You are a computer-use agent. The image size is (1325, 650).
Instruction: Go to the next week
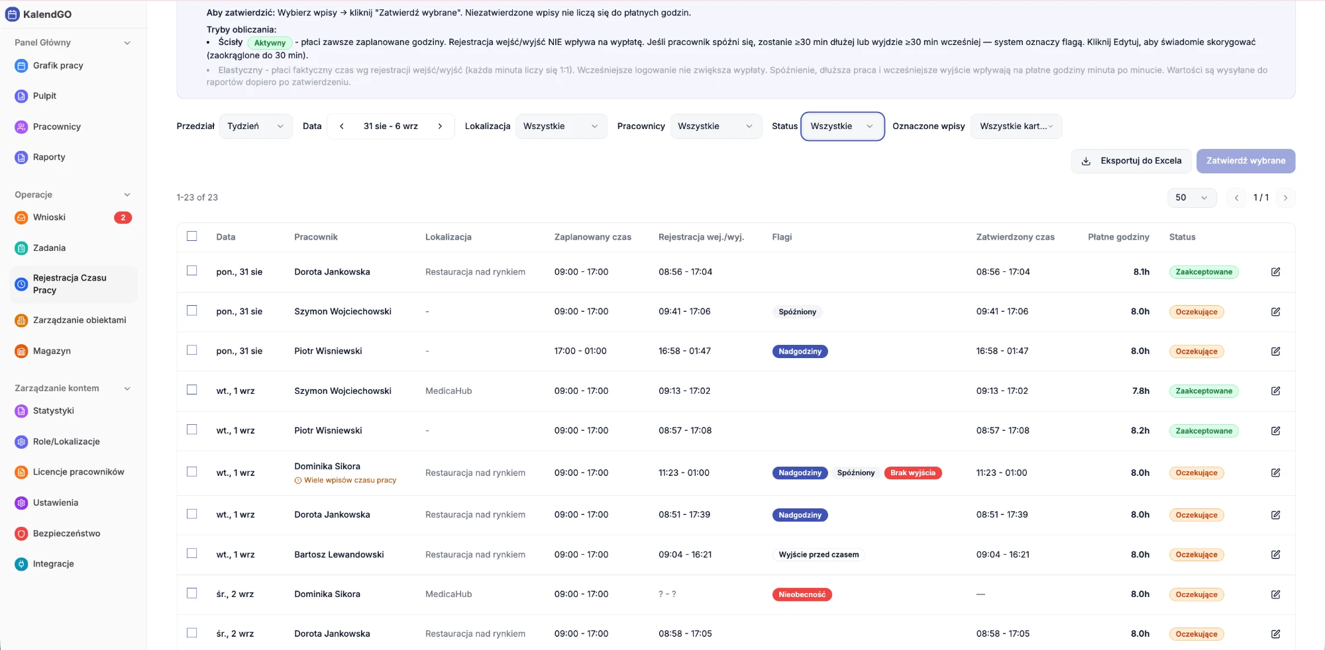pyautogui.click(x=440, y=126)
